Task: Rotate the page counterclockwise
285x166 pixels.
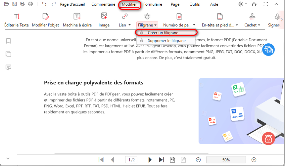Action: click(172, 160)
